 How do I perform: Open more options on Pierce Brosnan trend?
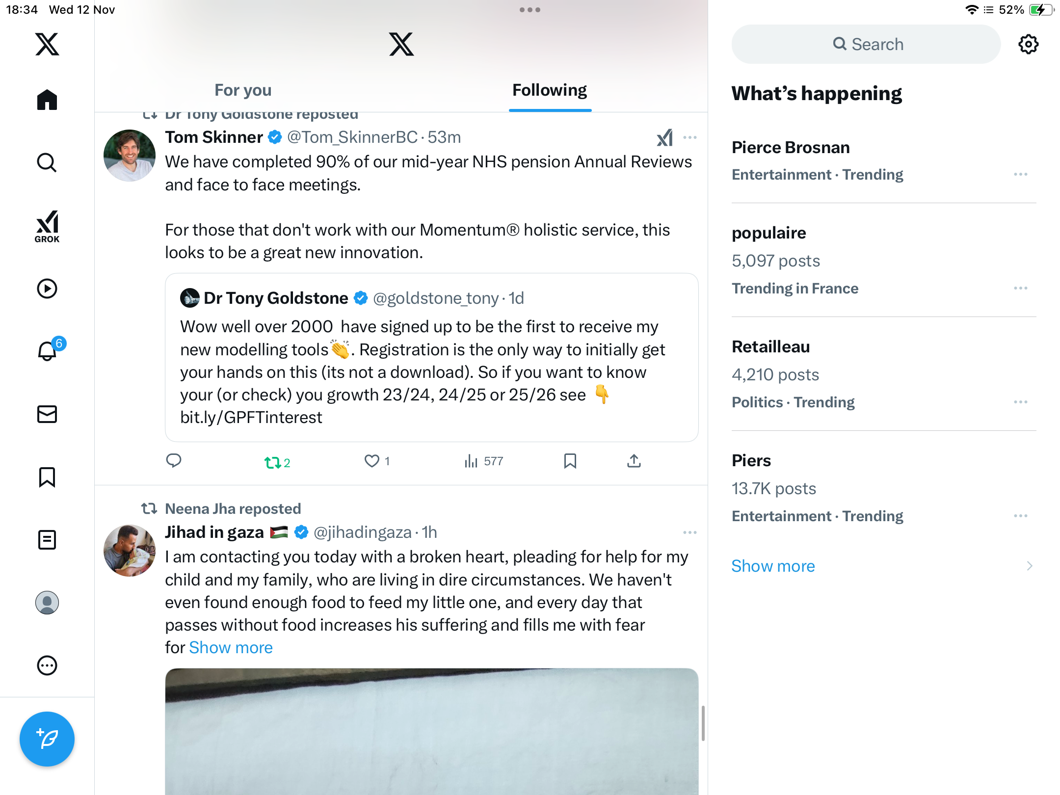[x=1020, y=174]
